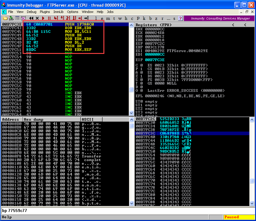The height and width of the screenshot is (221, 256).
Task: Show memory map with 'm' button
Action: (x=108, y=18)
